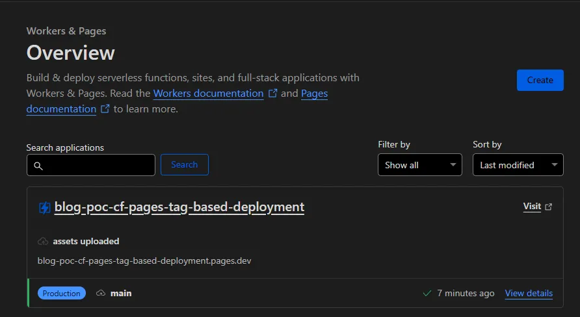Click the Production environment badge
The width and height of the screenshot is (580, 317).
click(x=62, y=294)
